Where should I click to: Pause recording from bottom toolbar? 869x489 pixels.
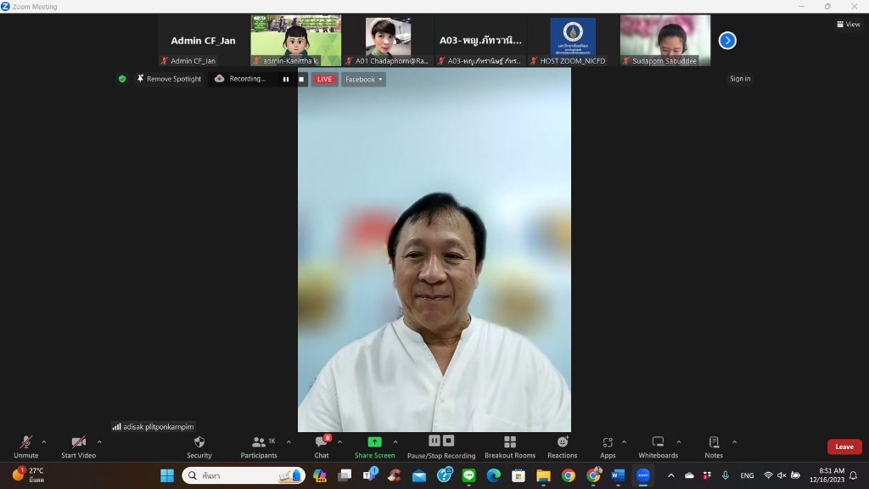(x=434, y=441)
